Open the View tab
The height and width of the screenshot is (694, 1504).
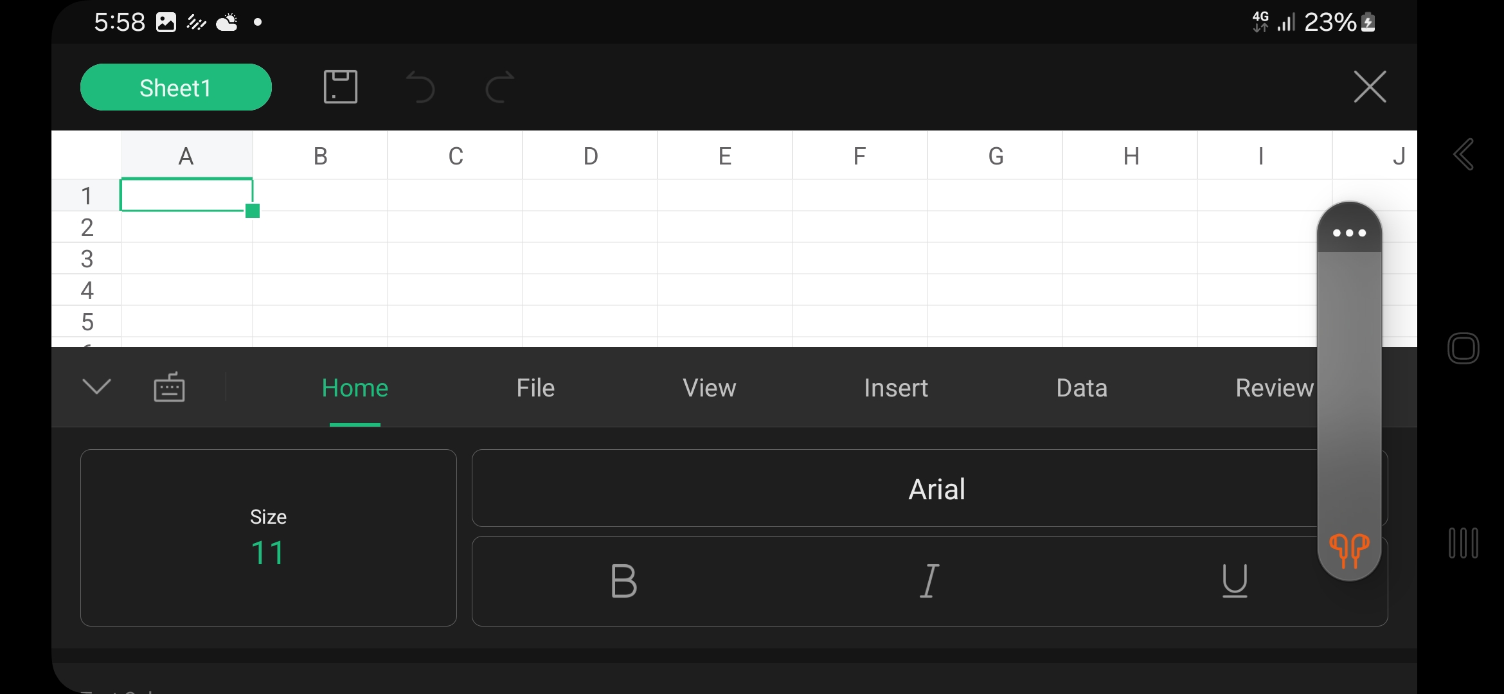(x=709, y=388)
